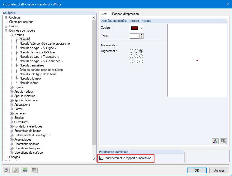This screenshot has height=176, width=232.
Task: Click the Annuler button
Action: click(219, 170)
